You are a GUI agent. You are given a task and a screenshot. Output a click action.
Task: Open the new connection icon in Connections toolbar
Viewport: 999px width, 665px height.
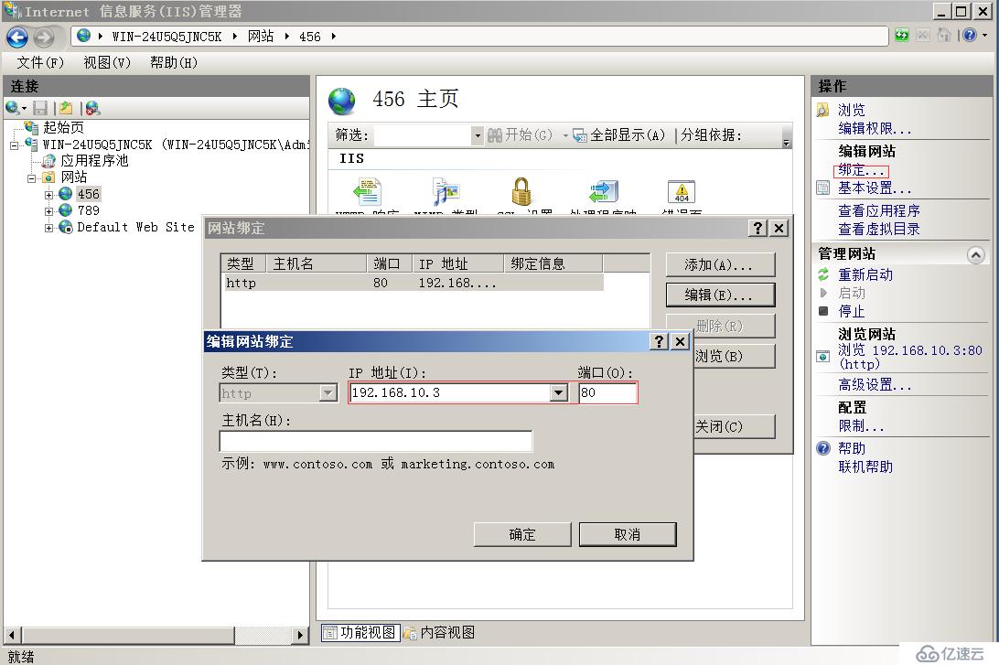(12, 108)
